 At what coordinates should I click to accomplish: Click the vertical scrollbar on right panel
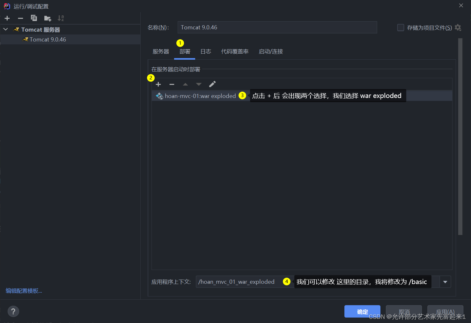point(460,137)
